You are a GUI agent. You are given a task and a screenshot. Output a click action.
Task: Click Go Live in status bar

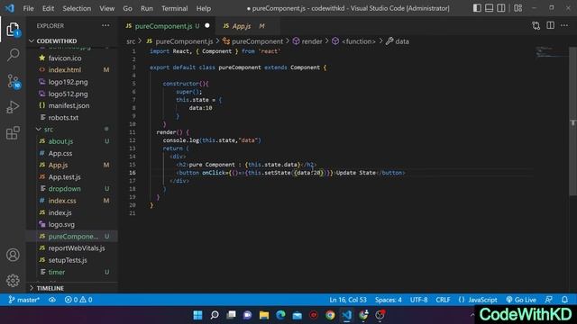pos(521,300)
